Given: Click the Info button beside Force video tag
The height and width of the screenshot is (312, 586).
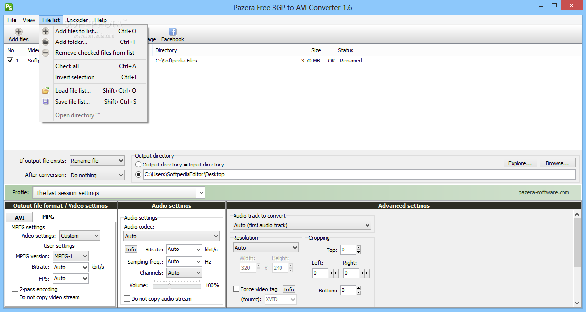Looking at the screenshot, I should click(289, 289).
